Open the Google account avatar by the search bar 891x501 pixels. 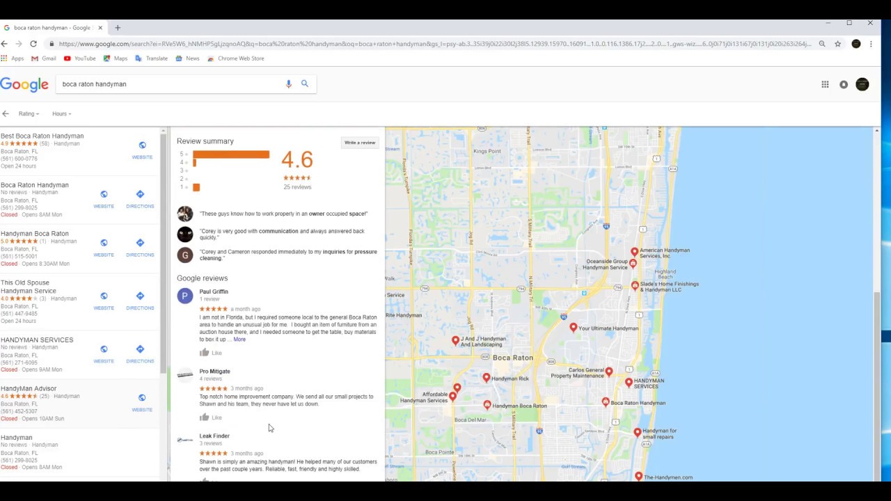(x=862, y=84)
